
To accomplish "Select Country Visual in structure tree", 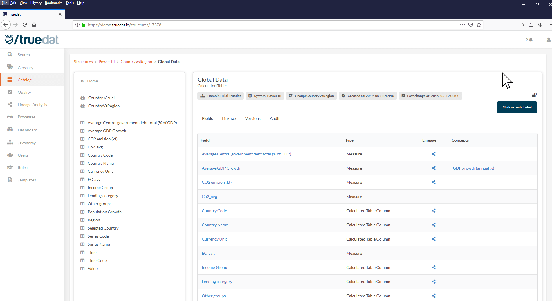I will (x=101, y=98).
